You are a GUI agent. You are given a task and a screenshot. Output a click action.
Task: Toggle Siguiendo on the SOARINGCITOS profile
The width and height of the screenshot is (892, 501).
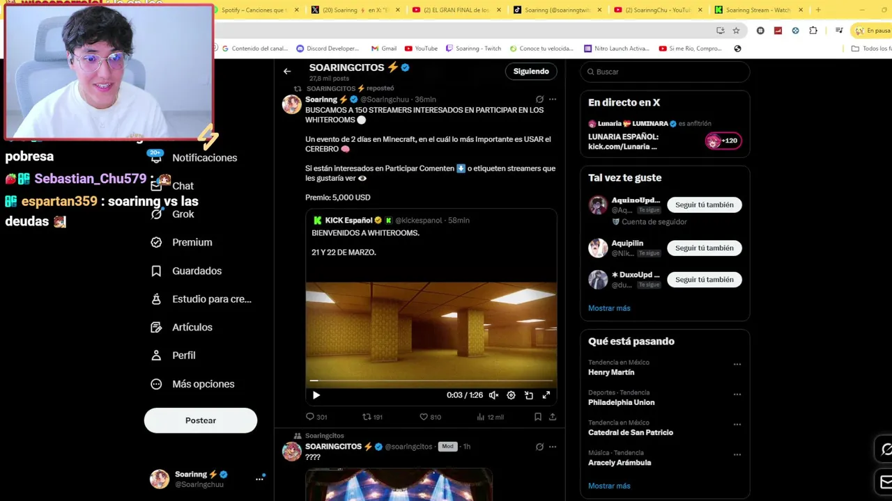tap(531, 71)
